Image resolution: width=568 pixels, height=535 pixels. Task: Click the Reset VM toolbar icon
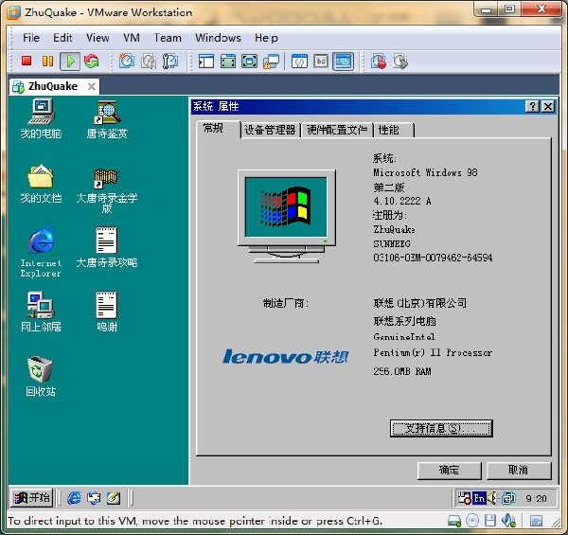pyautogui.click(x=91, y=61)
